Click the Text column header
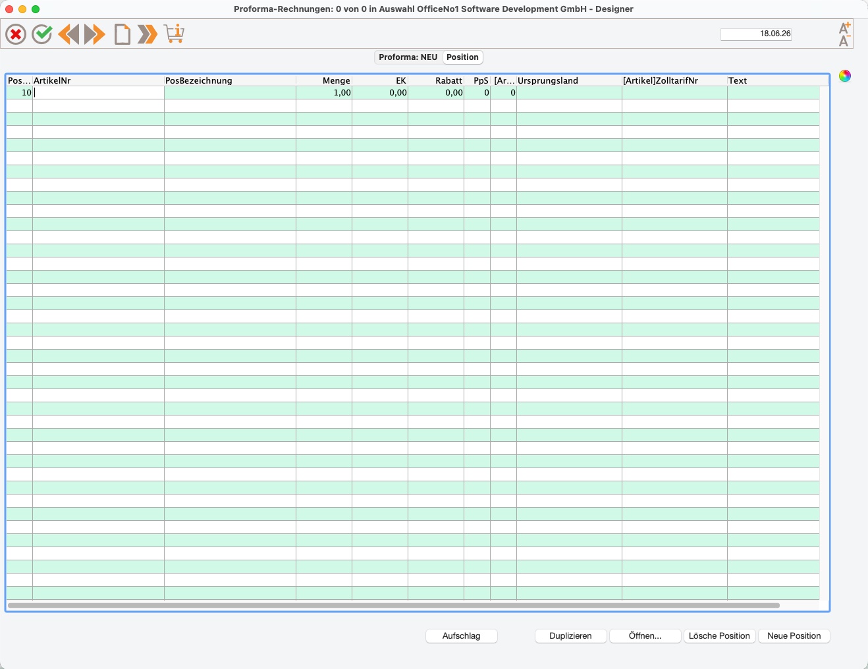Image resolution: width=868 pixels, height=669 pixels. point(778,80)
